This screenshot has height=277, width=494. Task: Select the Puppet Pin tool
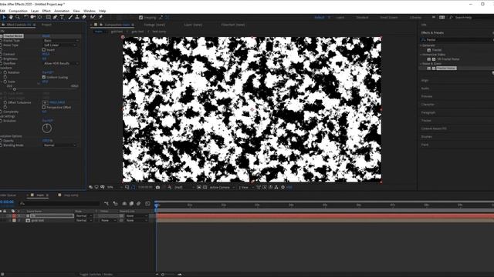(100, 17)
